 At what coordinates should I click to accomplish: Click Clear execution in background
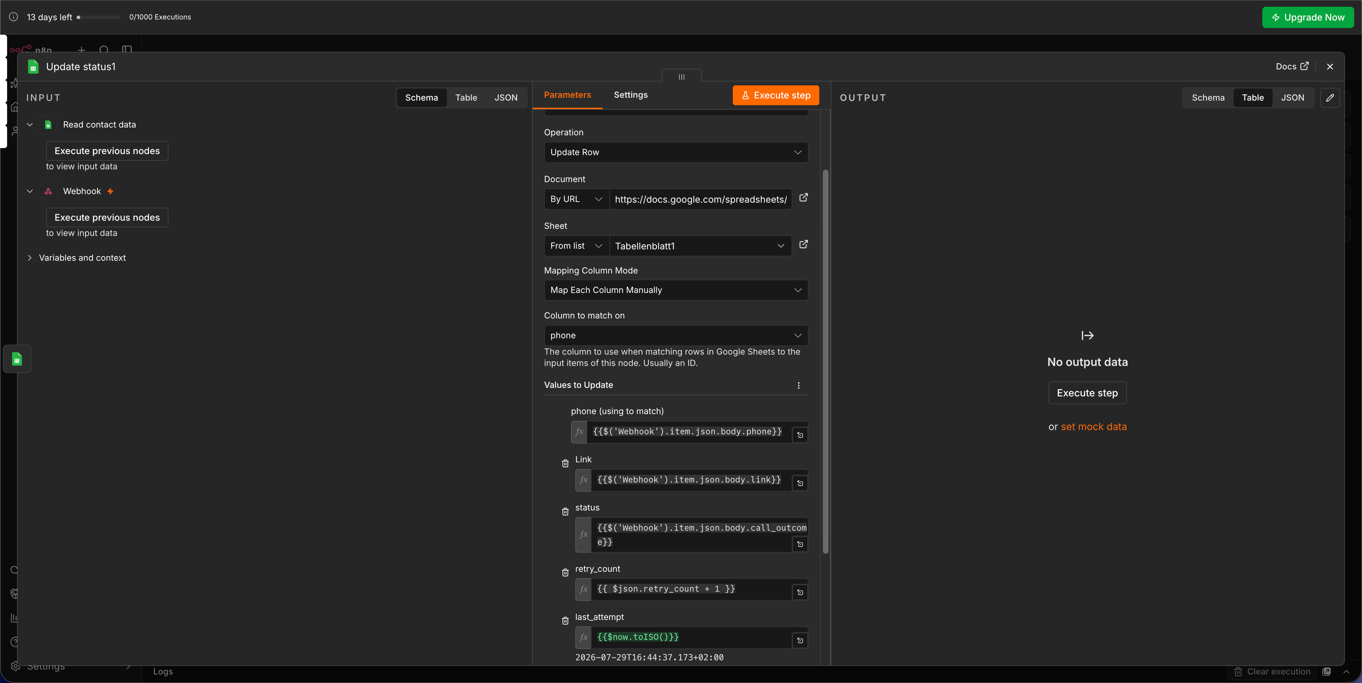point(1272,671)
